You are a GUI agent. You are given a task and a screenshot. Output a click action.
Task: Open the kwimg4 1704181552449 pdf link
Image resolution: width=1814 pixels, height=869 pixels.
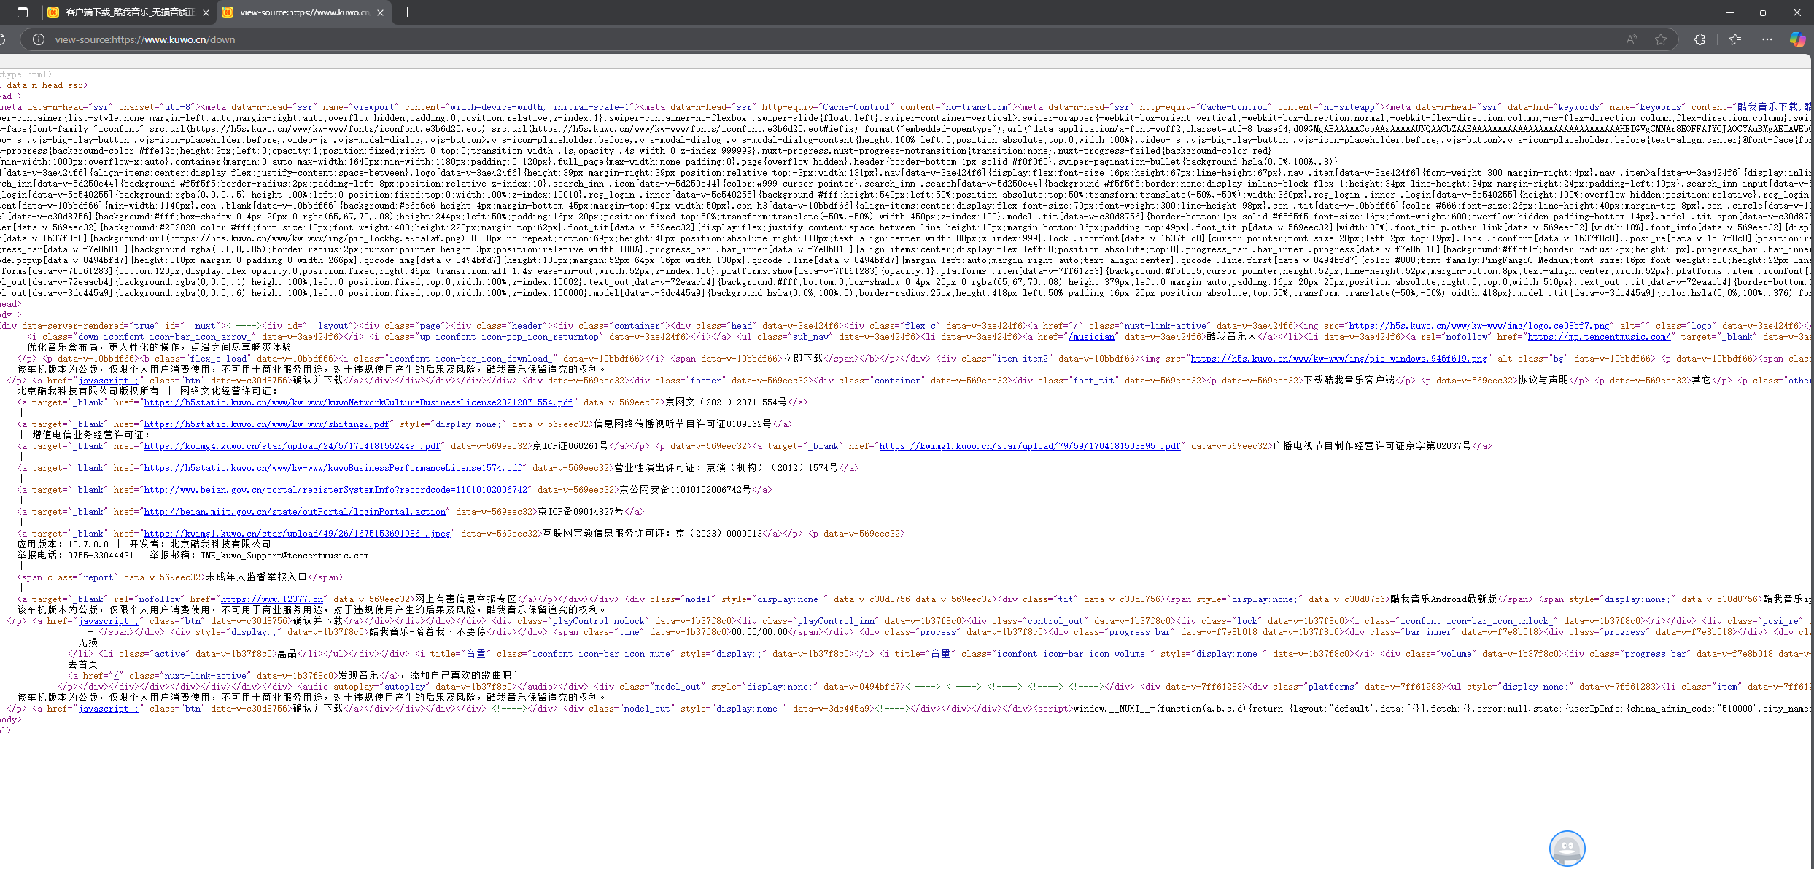tap(292, 446)
